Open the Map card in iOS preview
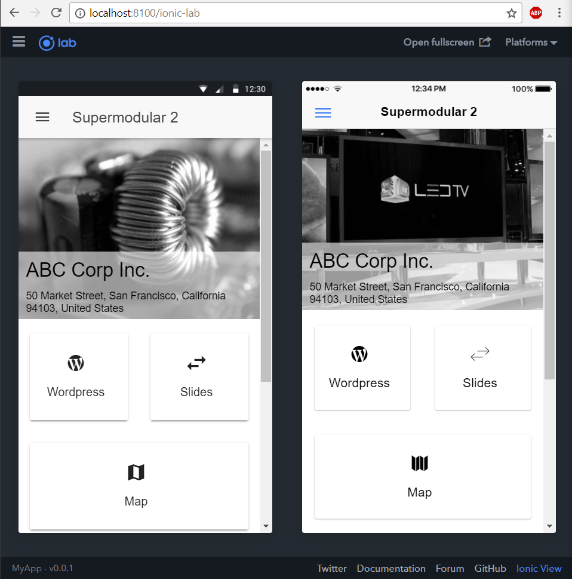This screenshot has width=572, height=579. 423,477
